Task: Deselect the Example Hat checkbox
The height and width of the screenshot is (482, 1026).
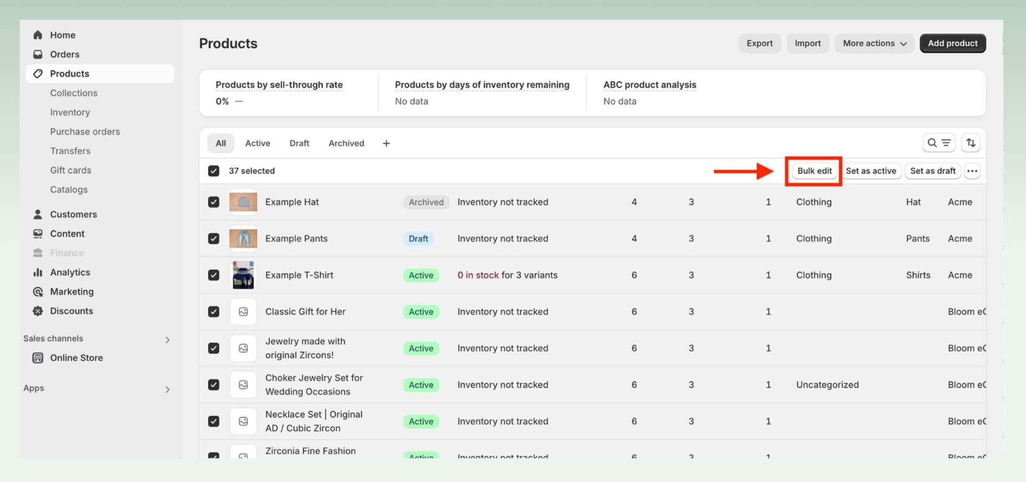Action: point(213,202)
